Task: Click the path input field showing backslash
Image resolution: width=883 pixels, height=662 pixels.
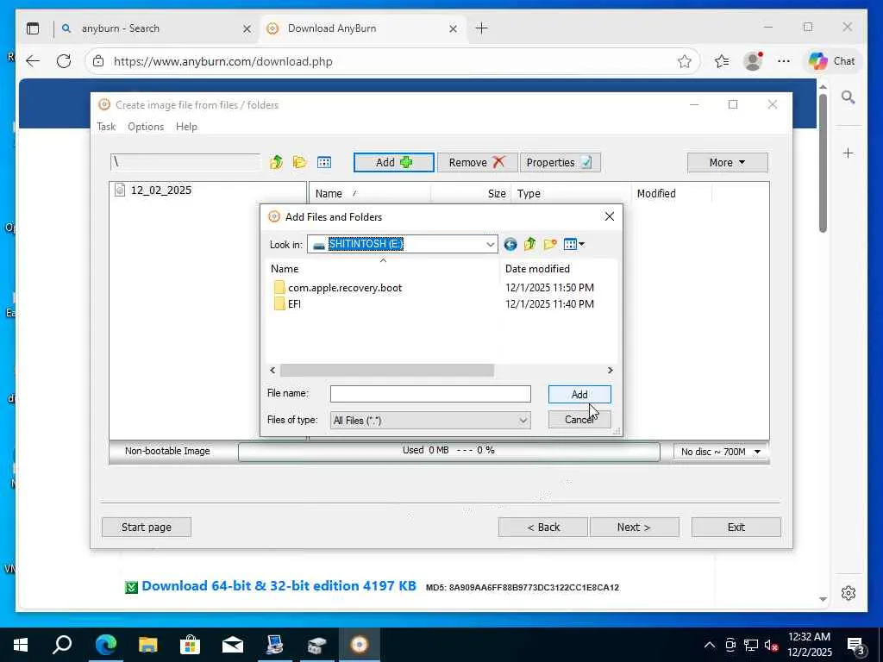Action: (185, 162)
